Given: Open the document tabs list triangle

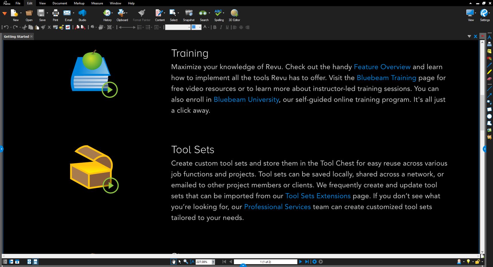Looking at the screenshot, I should pos(469,36).
